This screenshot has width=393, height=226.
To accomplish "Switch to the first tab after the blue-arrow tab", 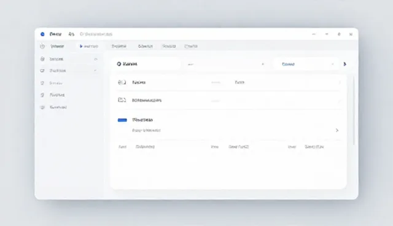I will (119, 46).
